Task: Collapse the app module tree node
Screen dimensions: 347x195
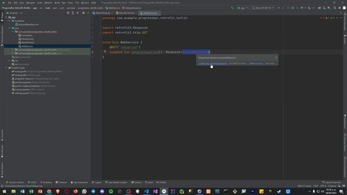Action: pos(6,17)
